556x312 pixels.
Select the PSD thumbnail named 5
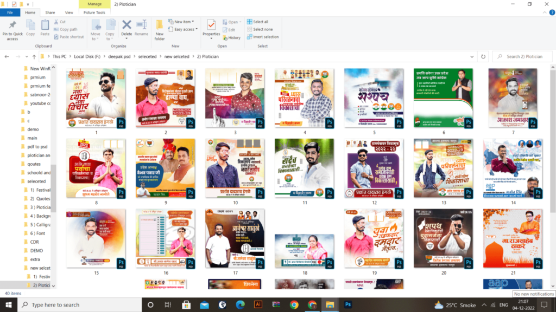point(374,98)
